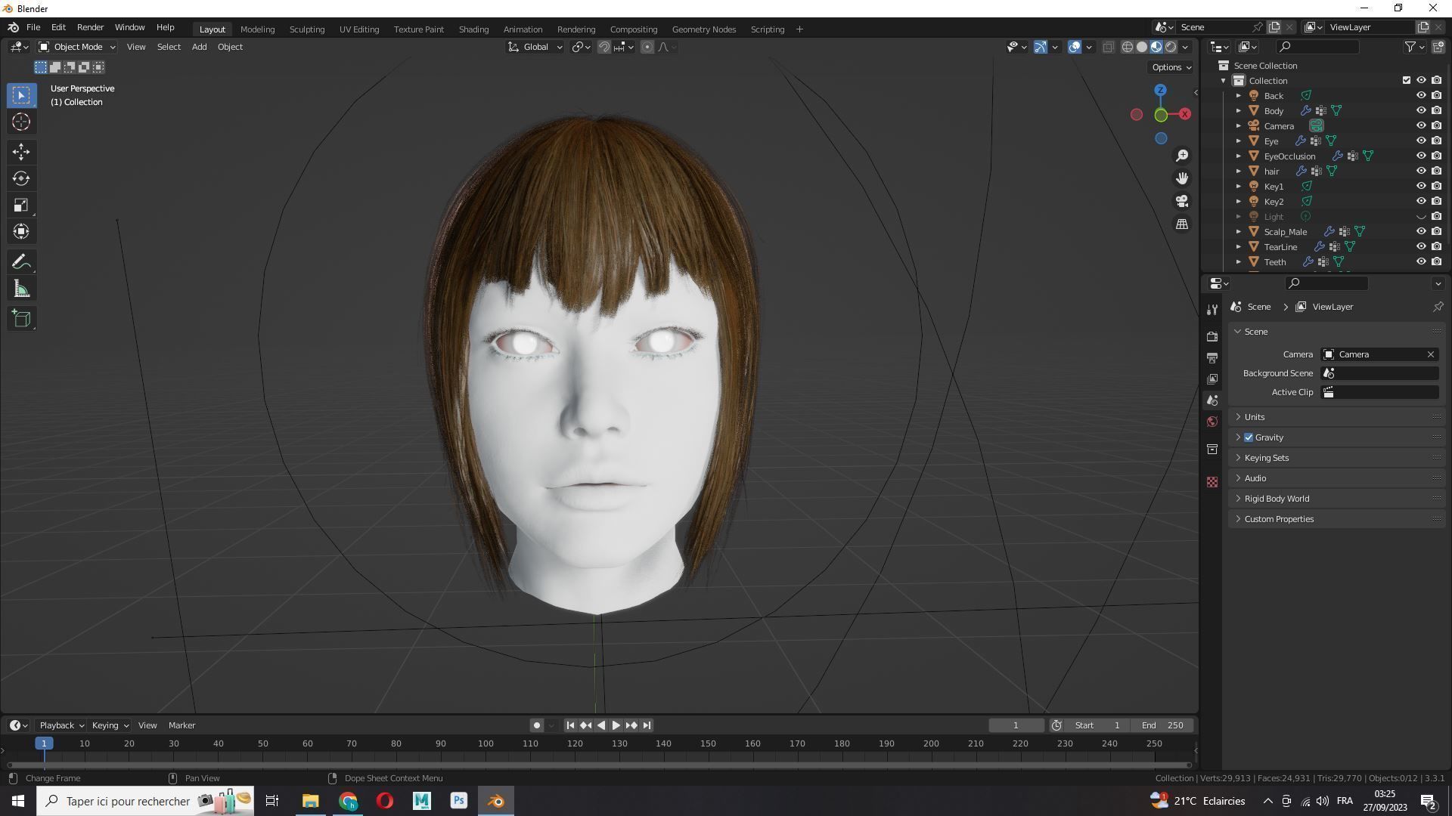Toggle viewport overlays button
The width and height of the screenshot is (1452, 816).
click(x=1075, y=47)
